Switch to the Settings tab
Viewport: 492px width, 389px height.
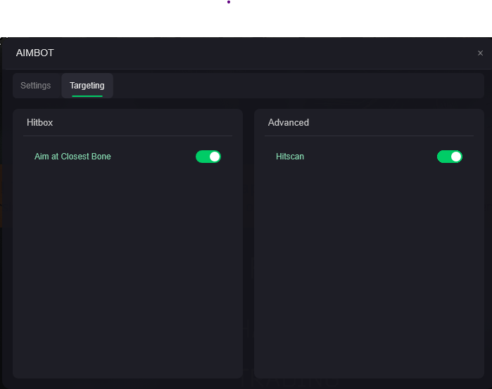coord(35,86)
